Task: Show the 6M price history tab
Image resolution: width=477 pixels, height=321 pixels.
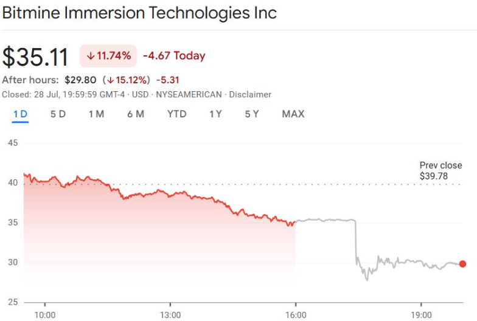Action: click(136, 114)
